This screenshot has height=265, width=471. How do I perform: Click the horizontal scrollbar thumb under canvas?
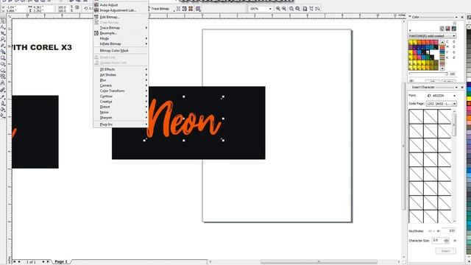319,262
